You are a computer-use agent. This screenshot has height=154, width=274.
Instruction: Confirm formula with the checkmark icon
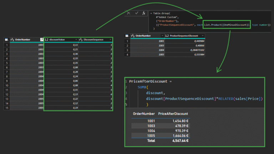(x=136, y=13)
